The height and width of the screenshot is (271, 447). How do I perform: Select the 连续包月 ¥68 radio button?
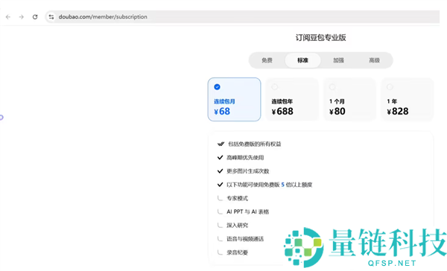pyautogui.click(x=218, y=87)
